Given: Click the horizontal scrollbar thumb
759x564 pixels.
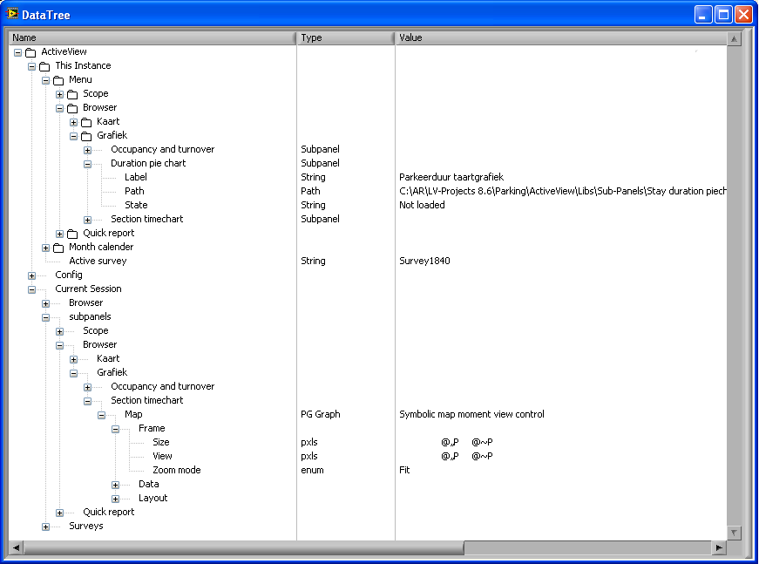Looking at the screenshot, I should 243,547.
